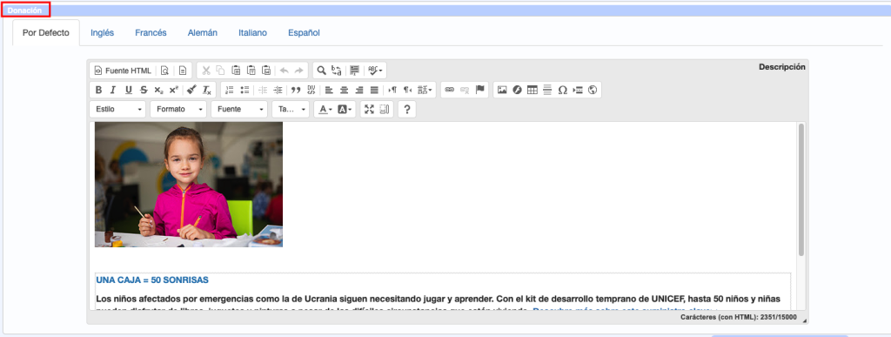Viewport: 891px width, 337px height.
Task: Toggle Fuente HTML source view
Action: [x=123, y=71]
